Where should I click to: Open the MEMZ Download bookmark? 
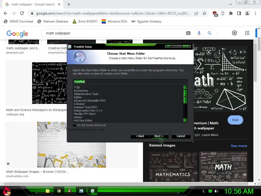18,21
